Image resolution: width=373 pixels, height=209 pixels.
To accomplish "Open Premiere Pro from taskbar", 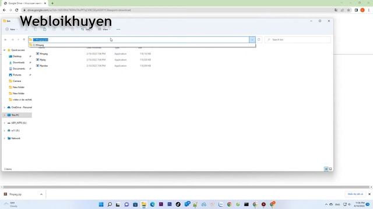I will point(161,204).
